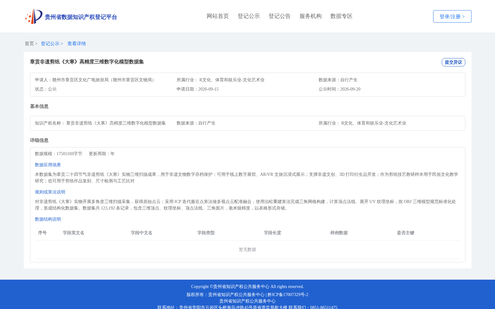Click the 更新周期：年 text

coord(102,154)
